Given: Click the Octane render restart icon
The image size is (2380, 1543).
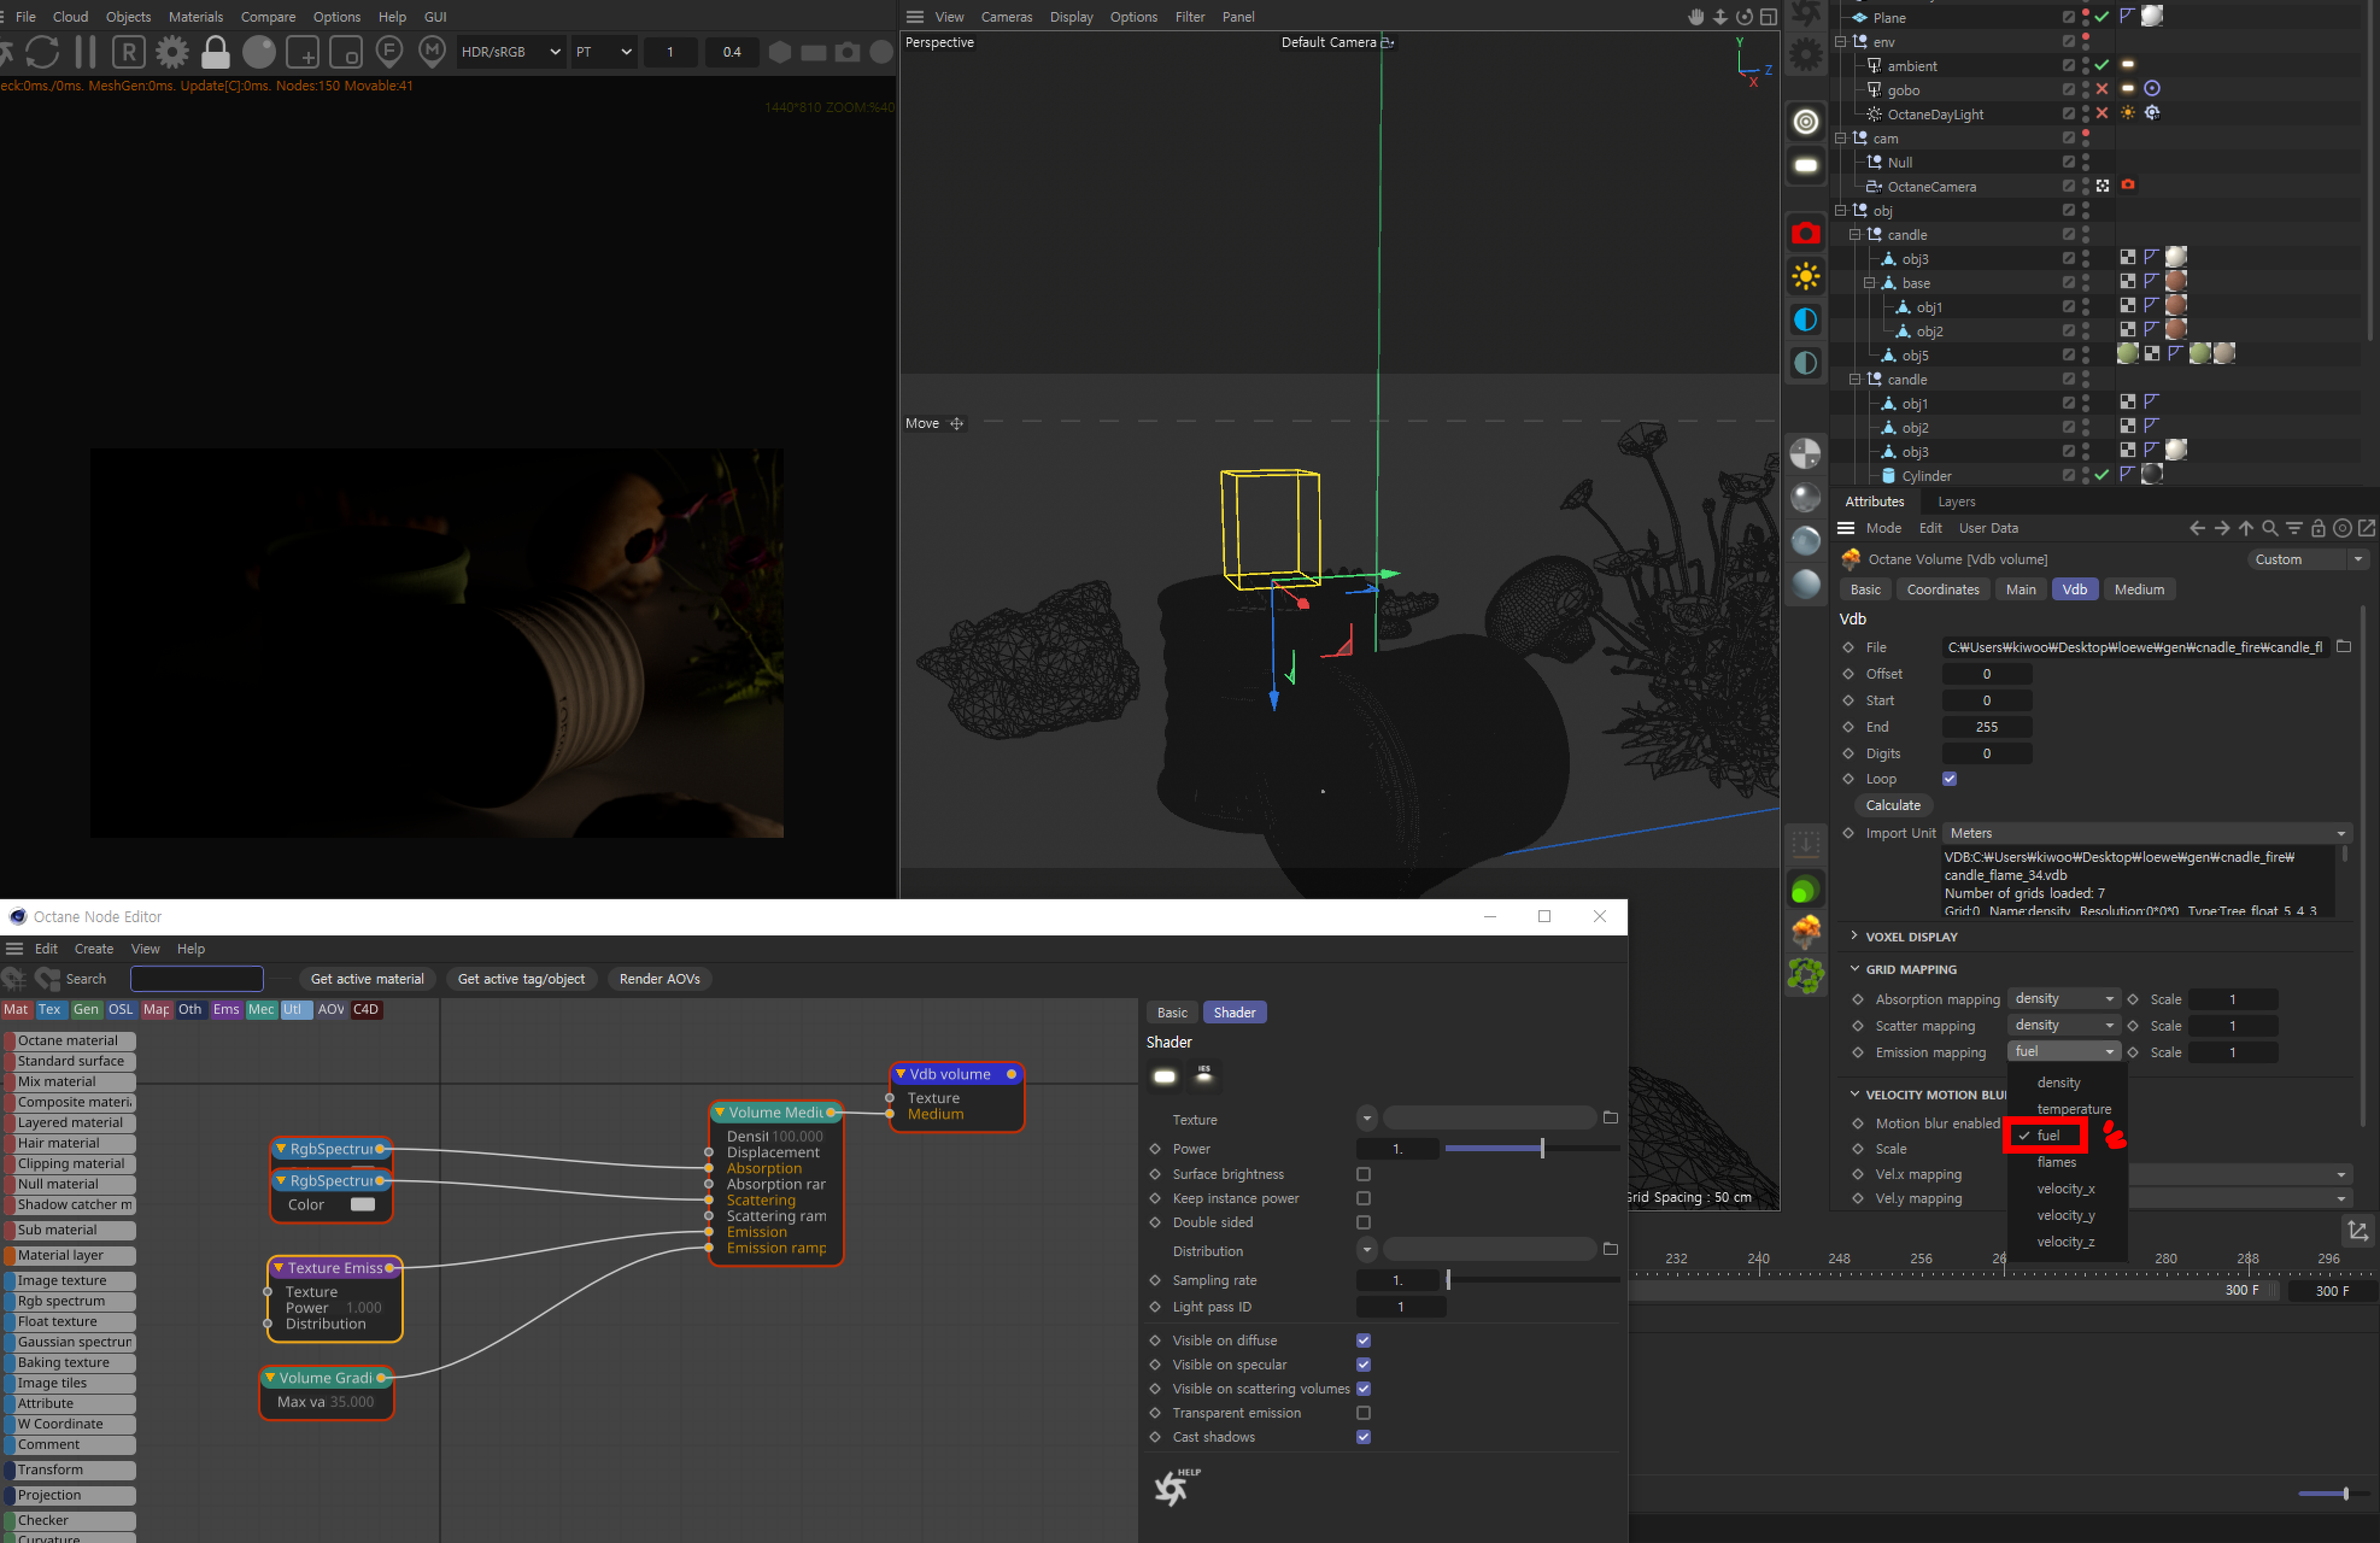Looking at the screenshot, I should 42,51.
